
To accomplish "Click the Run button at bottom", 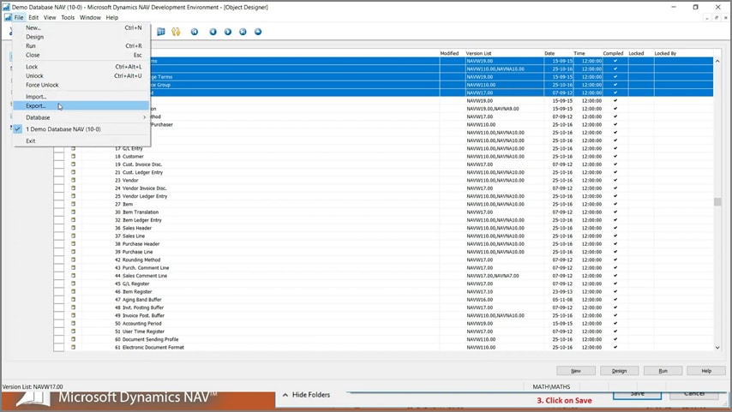I will (663, 371).
